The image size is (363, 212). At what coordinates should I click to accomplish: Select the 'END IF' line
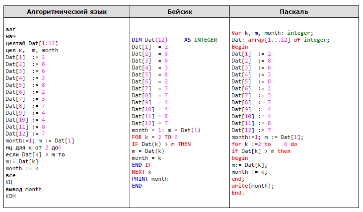click(x=142, y=165)
